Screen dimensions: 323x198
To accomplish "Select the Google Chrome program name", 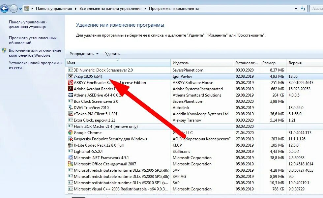I will [x=88, y=133].
